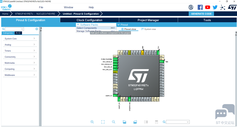Click the ST community network icon
237x127 pixels.
coord(222,7)
